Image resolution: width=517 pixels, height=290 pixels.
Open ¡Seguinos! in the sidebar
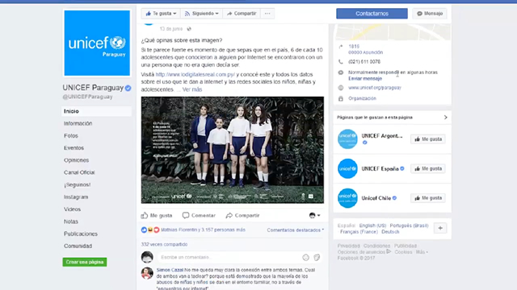pyautogui.click(x=78, y=184)
